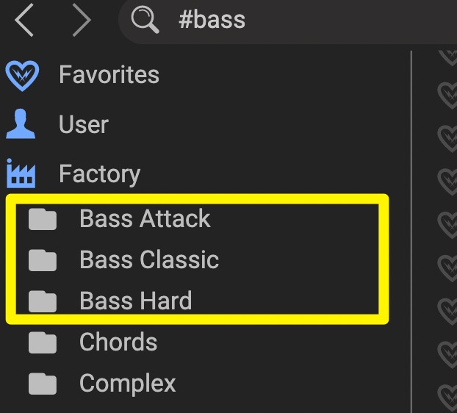Click the back navigation arrow
457x413 pixels.
[x=25, y=20]
